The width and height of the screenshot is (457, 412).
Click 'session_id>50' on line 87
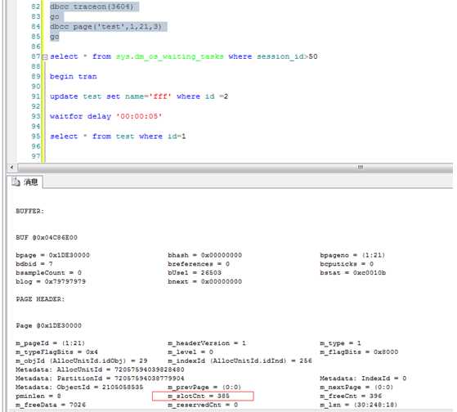coord(287,56)
